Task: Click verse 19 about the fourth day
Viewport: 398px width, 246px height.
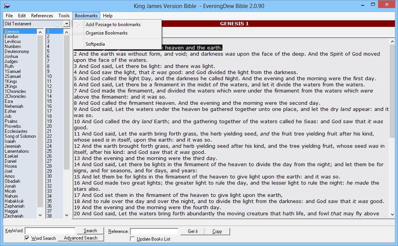Action: (148, 208)
